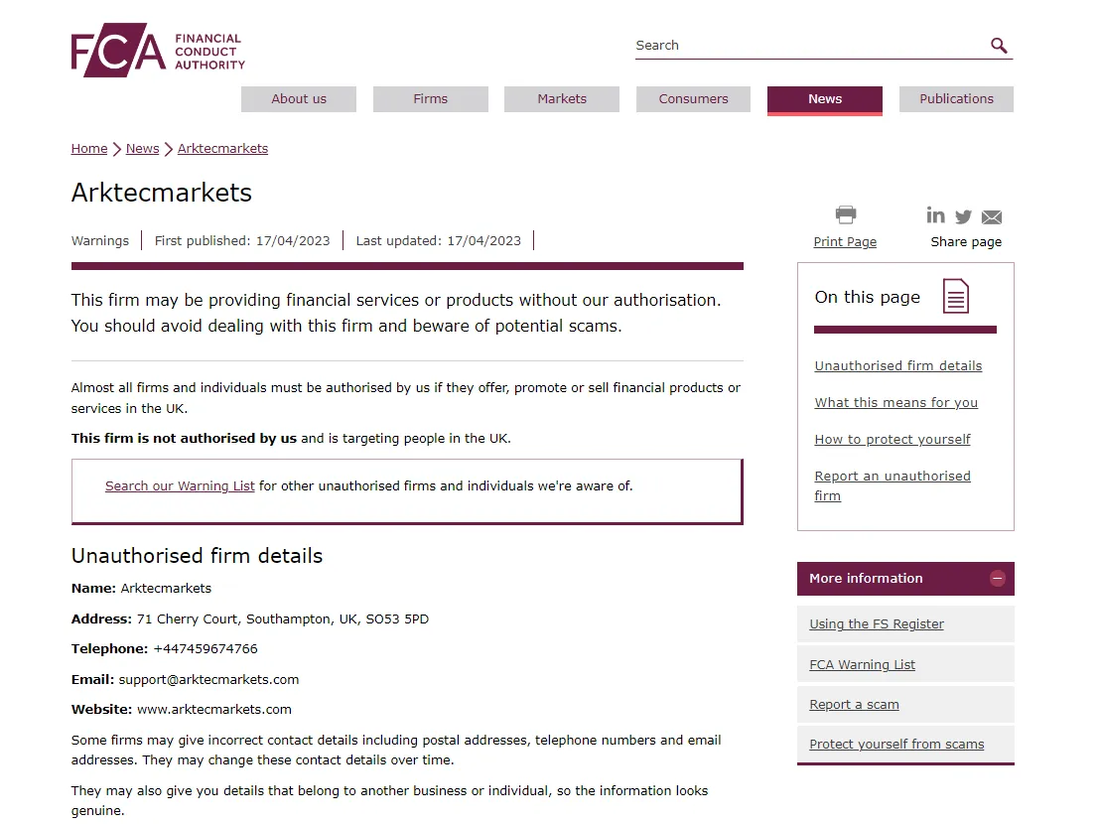Click the FCA logo
Image resolution: width=1100 pixels, height=824 pixels.
coord(158,50)
